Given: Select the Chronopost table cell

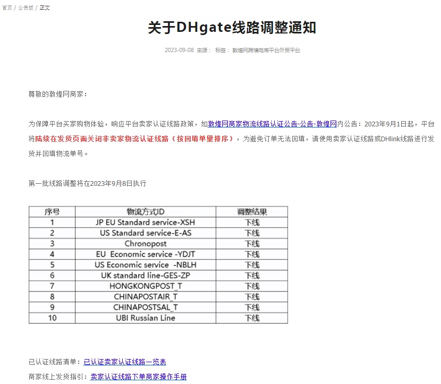Looking at the screenshot, I should [x=146, y=244].
